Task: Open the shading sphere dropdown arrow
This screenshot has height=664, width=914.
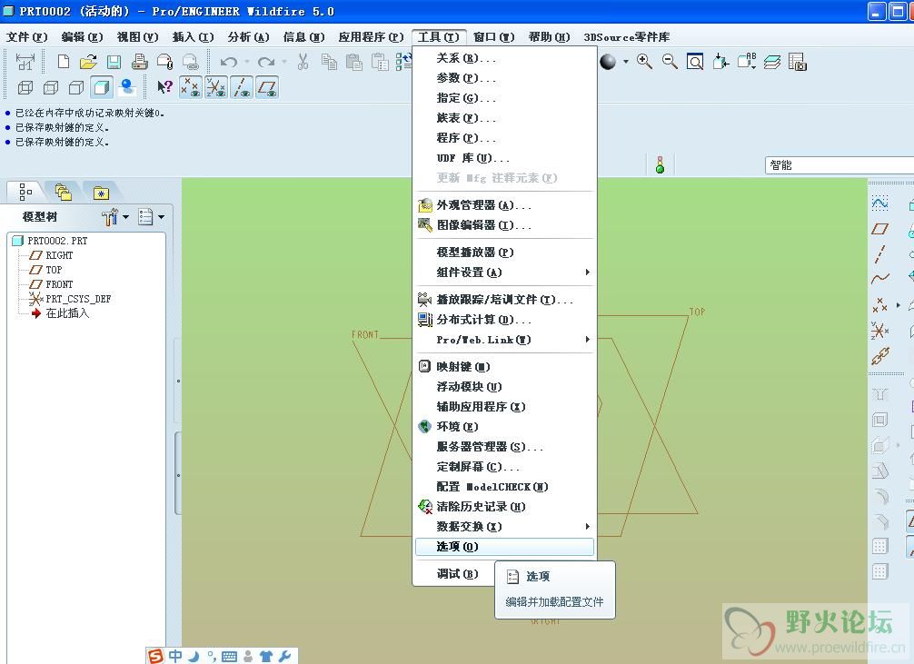Action: click(x=625, y=61)
